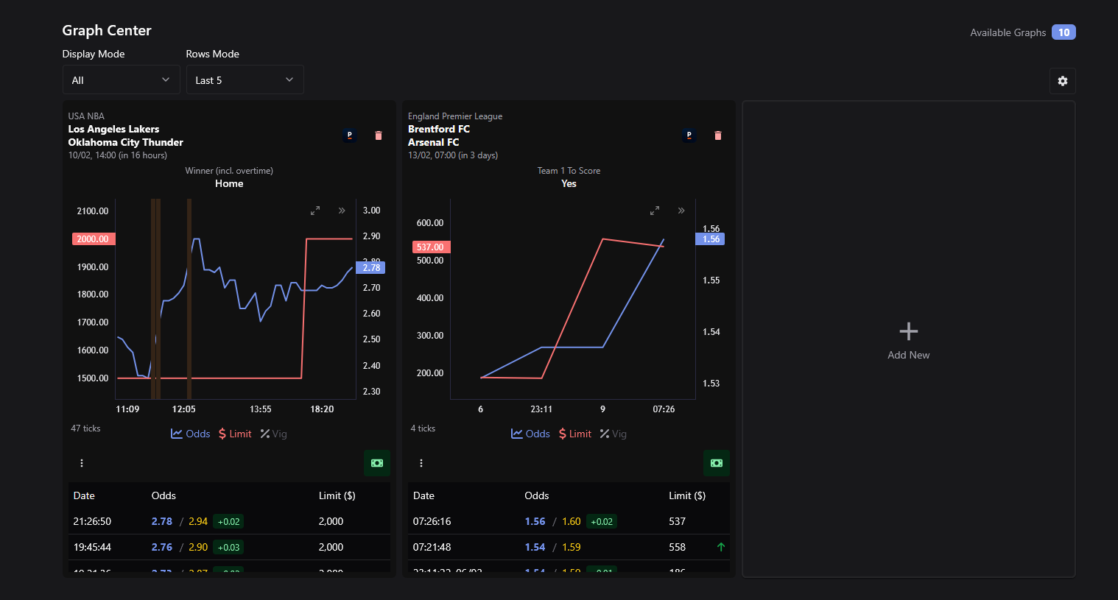The width and height of the screenshot is (1118, 600).
Task: Open the graph settings gear
Action: point(1062,81)
